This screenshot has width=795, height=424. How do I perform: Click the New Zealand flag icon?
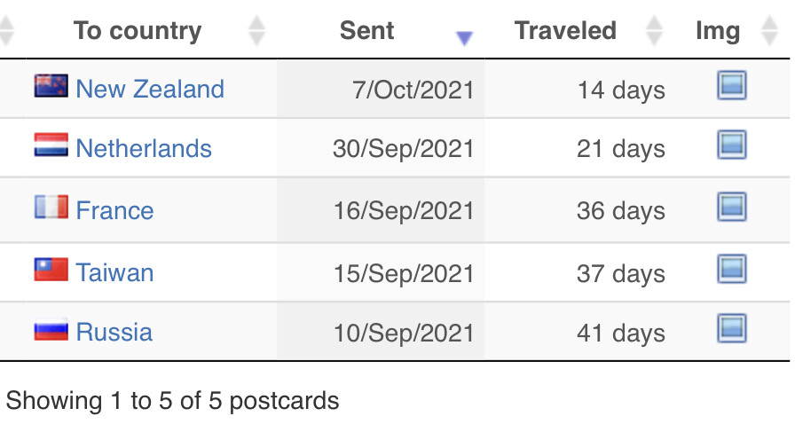(x=51, y=86)
